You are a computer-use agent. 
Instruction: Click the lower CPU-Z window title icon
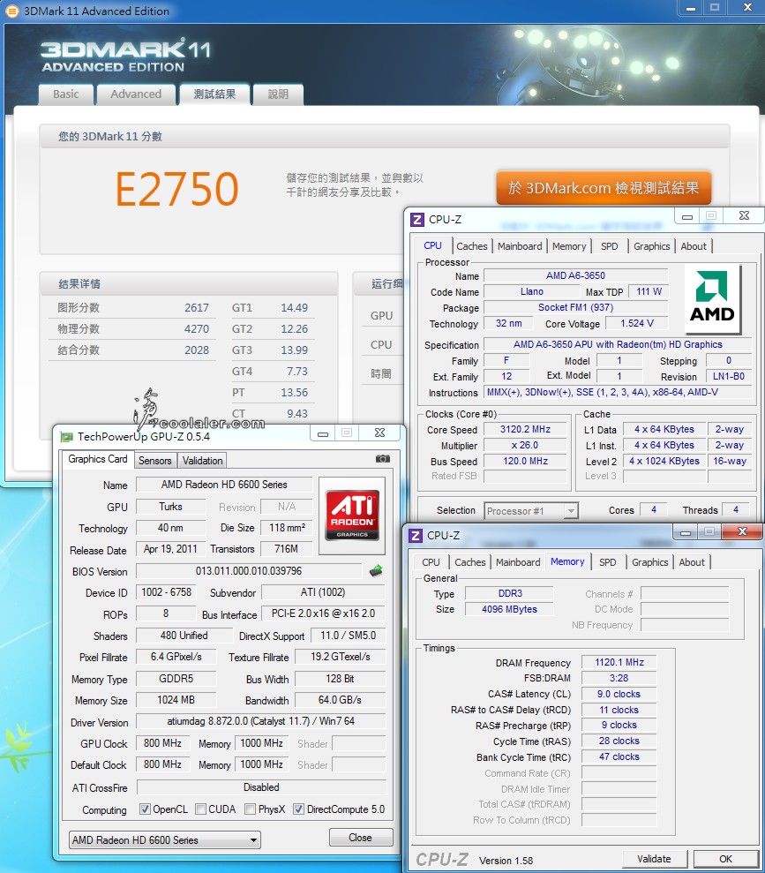416,536
